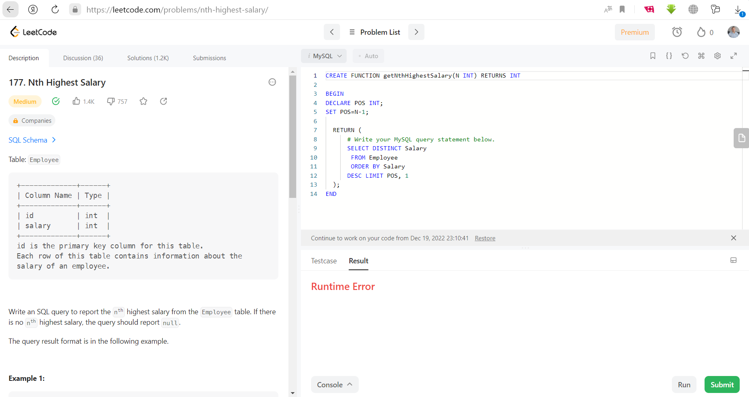This screenshot has width=749, height=397.
Task: Star the problem as favorite
Action: [143, 101]
